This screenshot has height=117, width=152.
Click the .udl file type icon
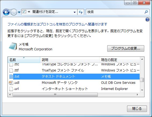(11, 83)
